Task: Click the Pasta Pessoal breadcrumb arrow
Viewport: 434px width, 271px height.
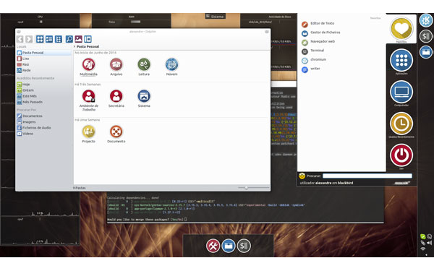Action: click(75, 46)
